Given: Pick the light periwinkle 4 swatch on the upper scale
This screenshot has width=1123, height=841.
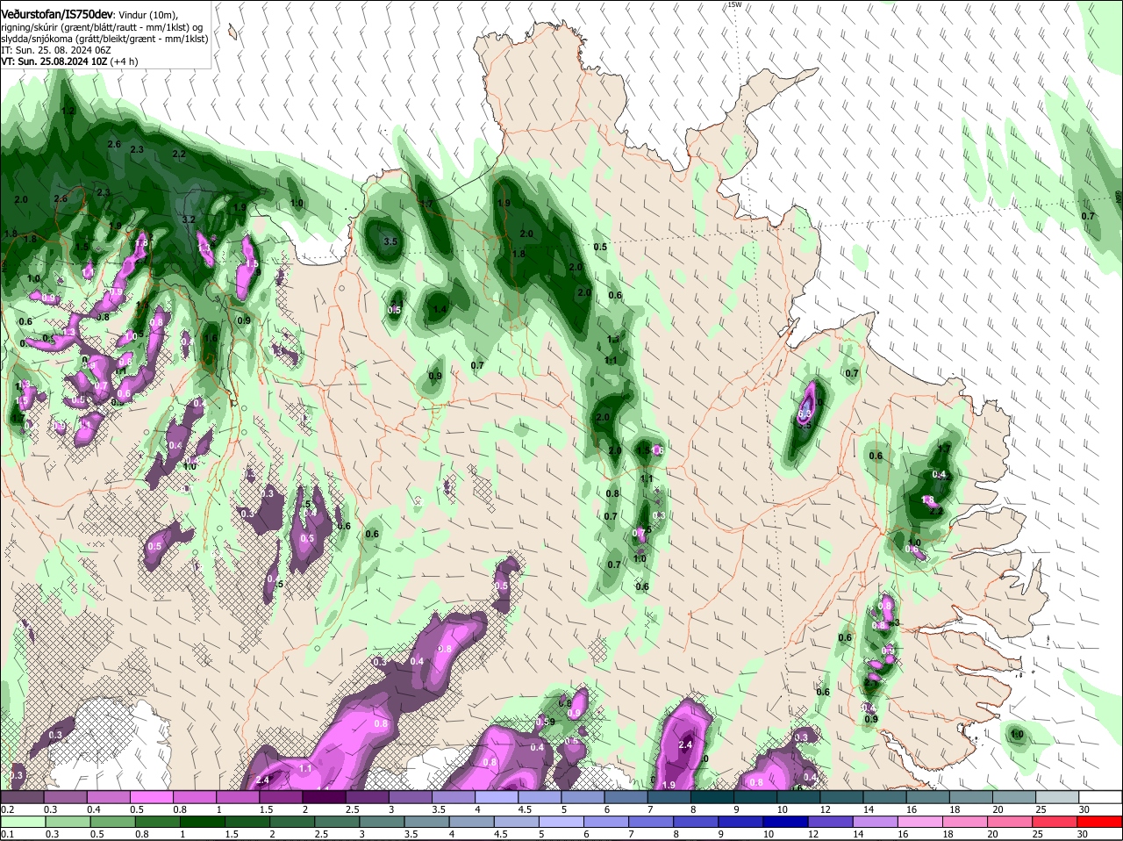Looking at the screenshot, I should [497, 796].
